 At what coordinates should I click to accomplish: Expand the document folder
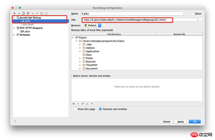80,69
